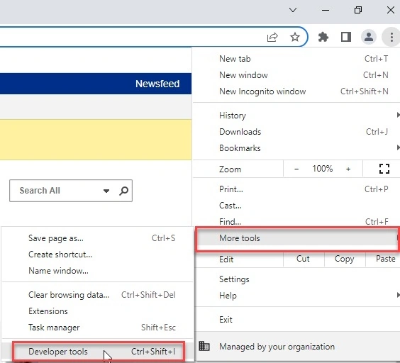Click the Copy button in Edit row
400x363 pixels.
click(x=345, y=259)
